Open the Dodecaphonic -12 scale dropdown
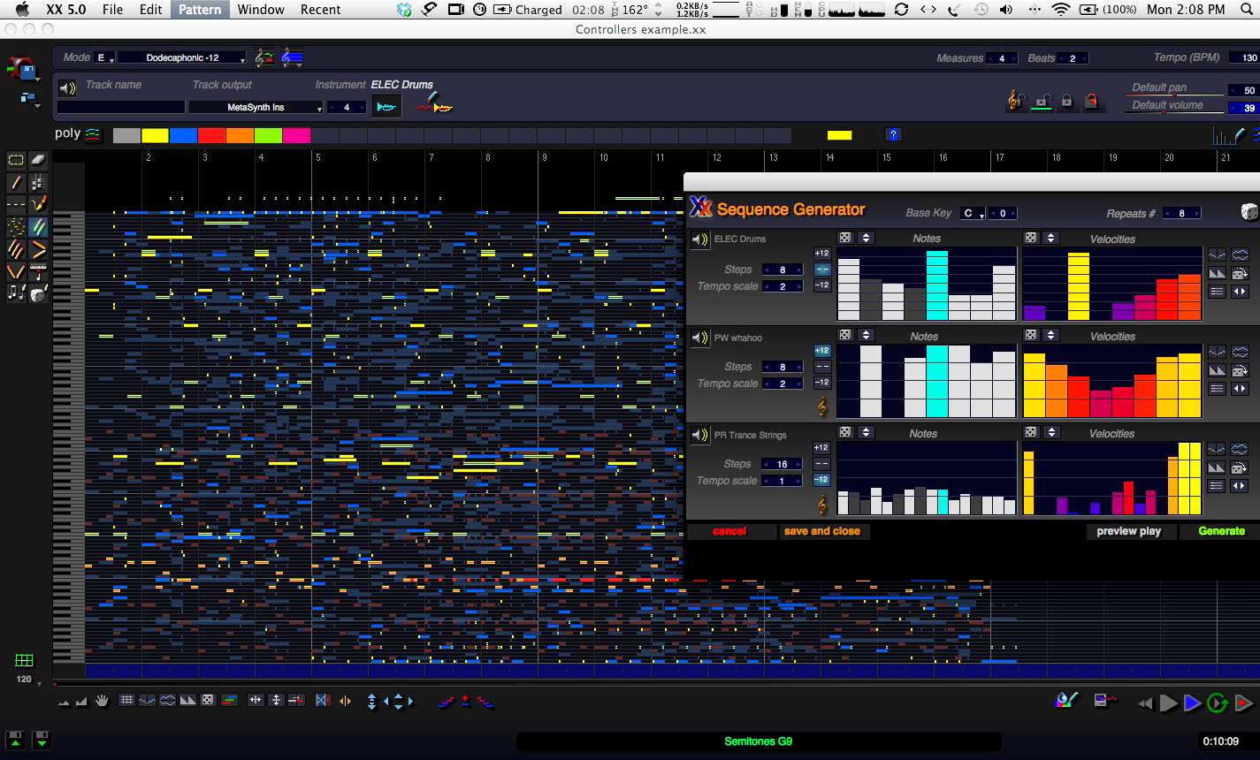1260x760 pixels. click(182, 57)
